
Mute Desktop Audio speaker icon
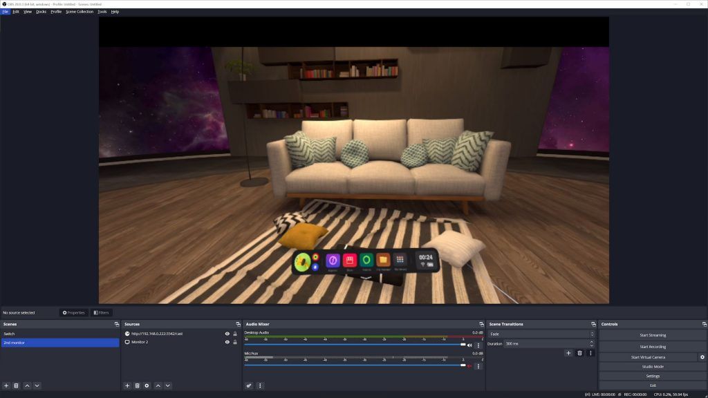(x=469, y=345)
